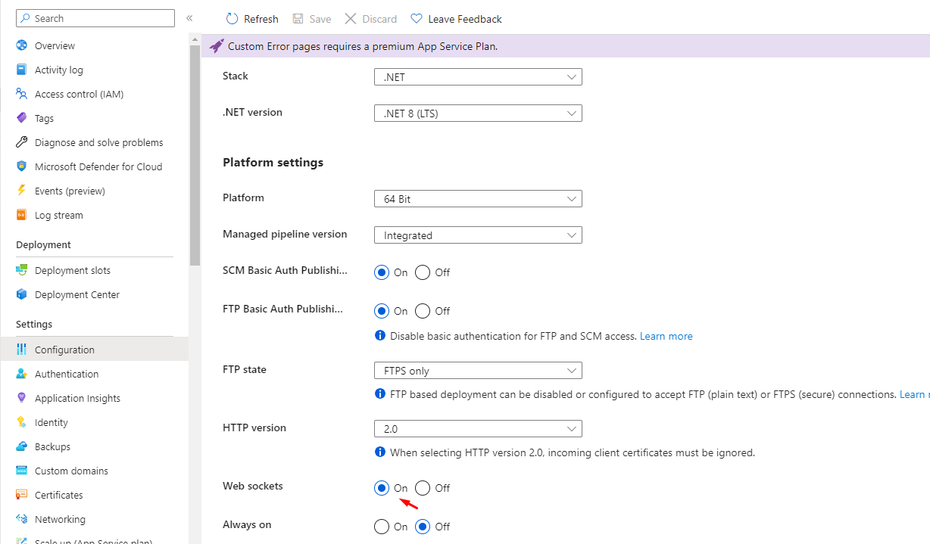The height and width of the screenshot is (544, 930).
Task: Select Configuration in Settings menu
Action: pyautogui.click(x=94, y=350)
